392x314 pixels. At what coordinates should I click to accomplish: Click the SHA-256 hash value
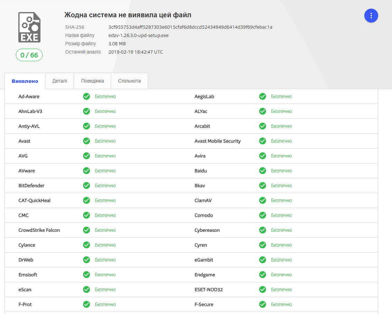[190, 27]
